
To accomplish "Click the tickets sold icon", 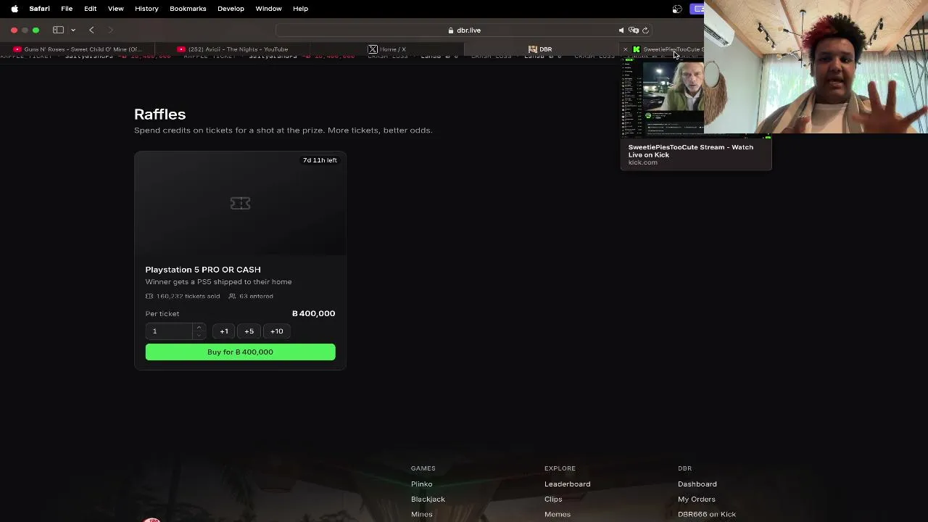I will [149, 297].
